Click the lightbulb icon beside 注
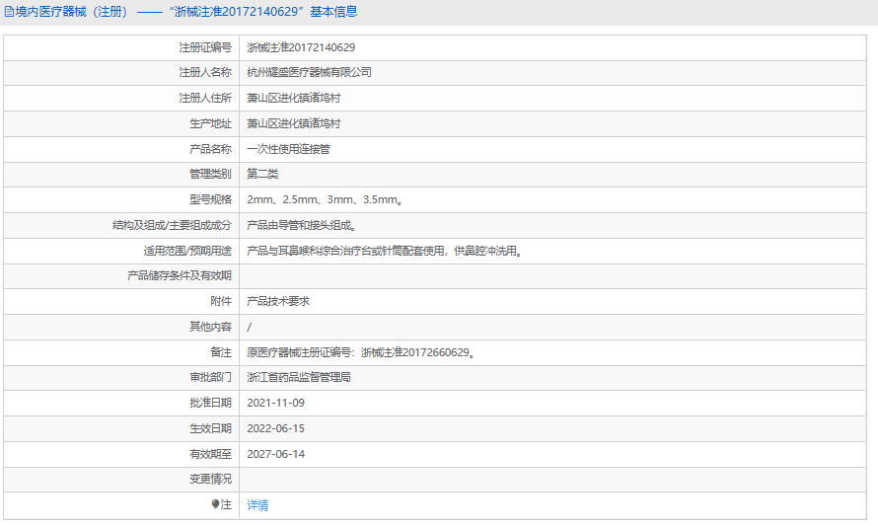The height and width of the screenshot is (526, 878). click(x=216, y=504)
